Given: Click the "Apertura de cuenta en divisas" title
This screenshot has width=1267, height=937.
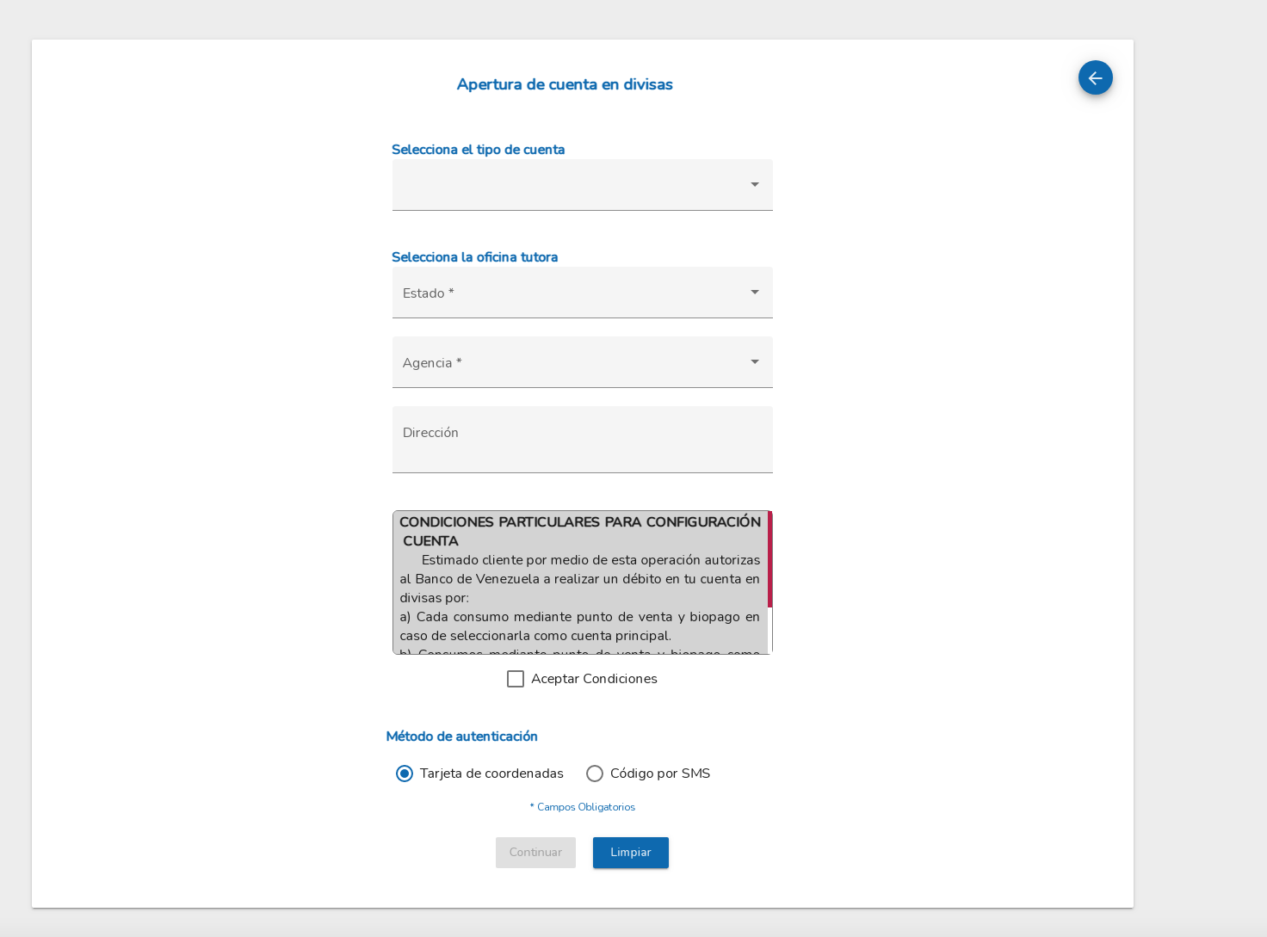Looking at the screenshot, I should coord(565,84).
